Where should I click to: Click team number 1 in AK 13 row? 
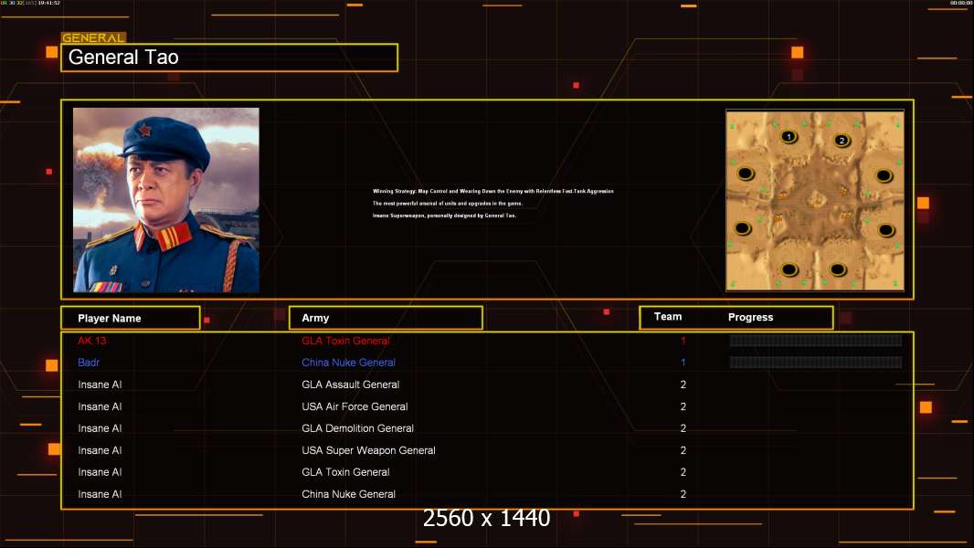(x=683, y=341)
